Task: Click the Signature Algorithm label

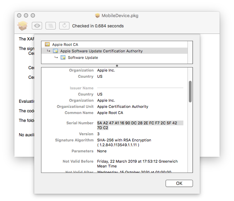Action: pos(74,140)
